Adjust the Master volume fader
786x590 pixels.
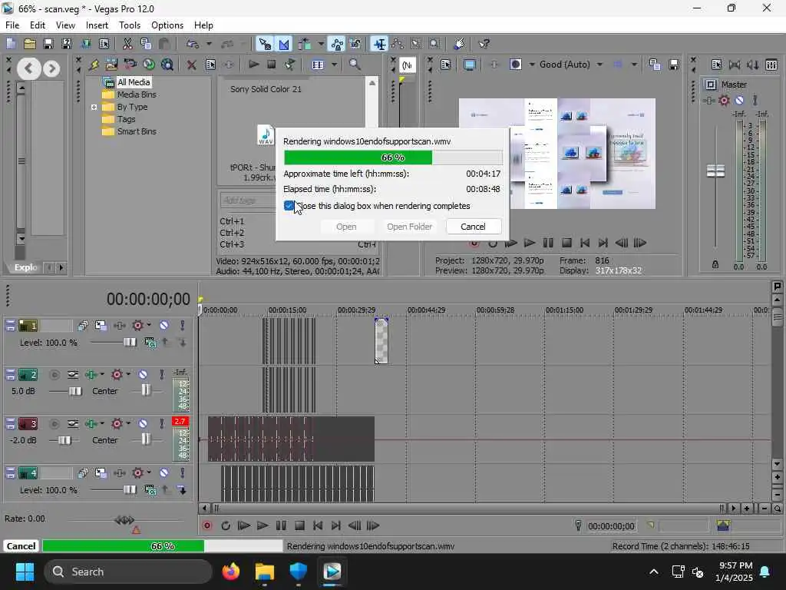pyautogui.click(x=715, y=171)
